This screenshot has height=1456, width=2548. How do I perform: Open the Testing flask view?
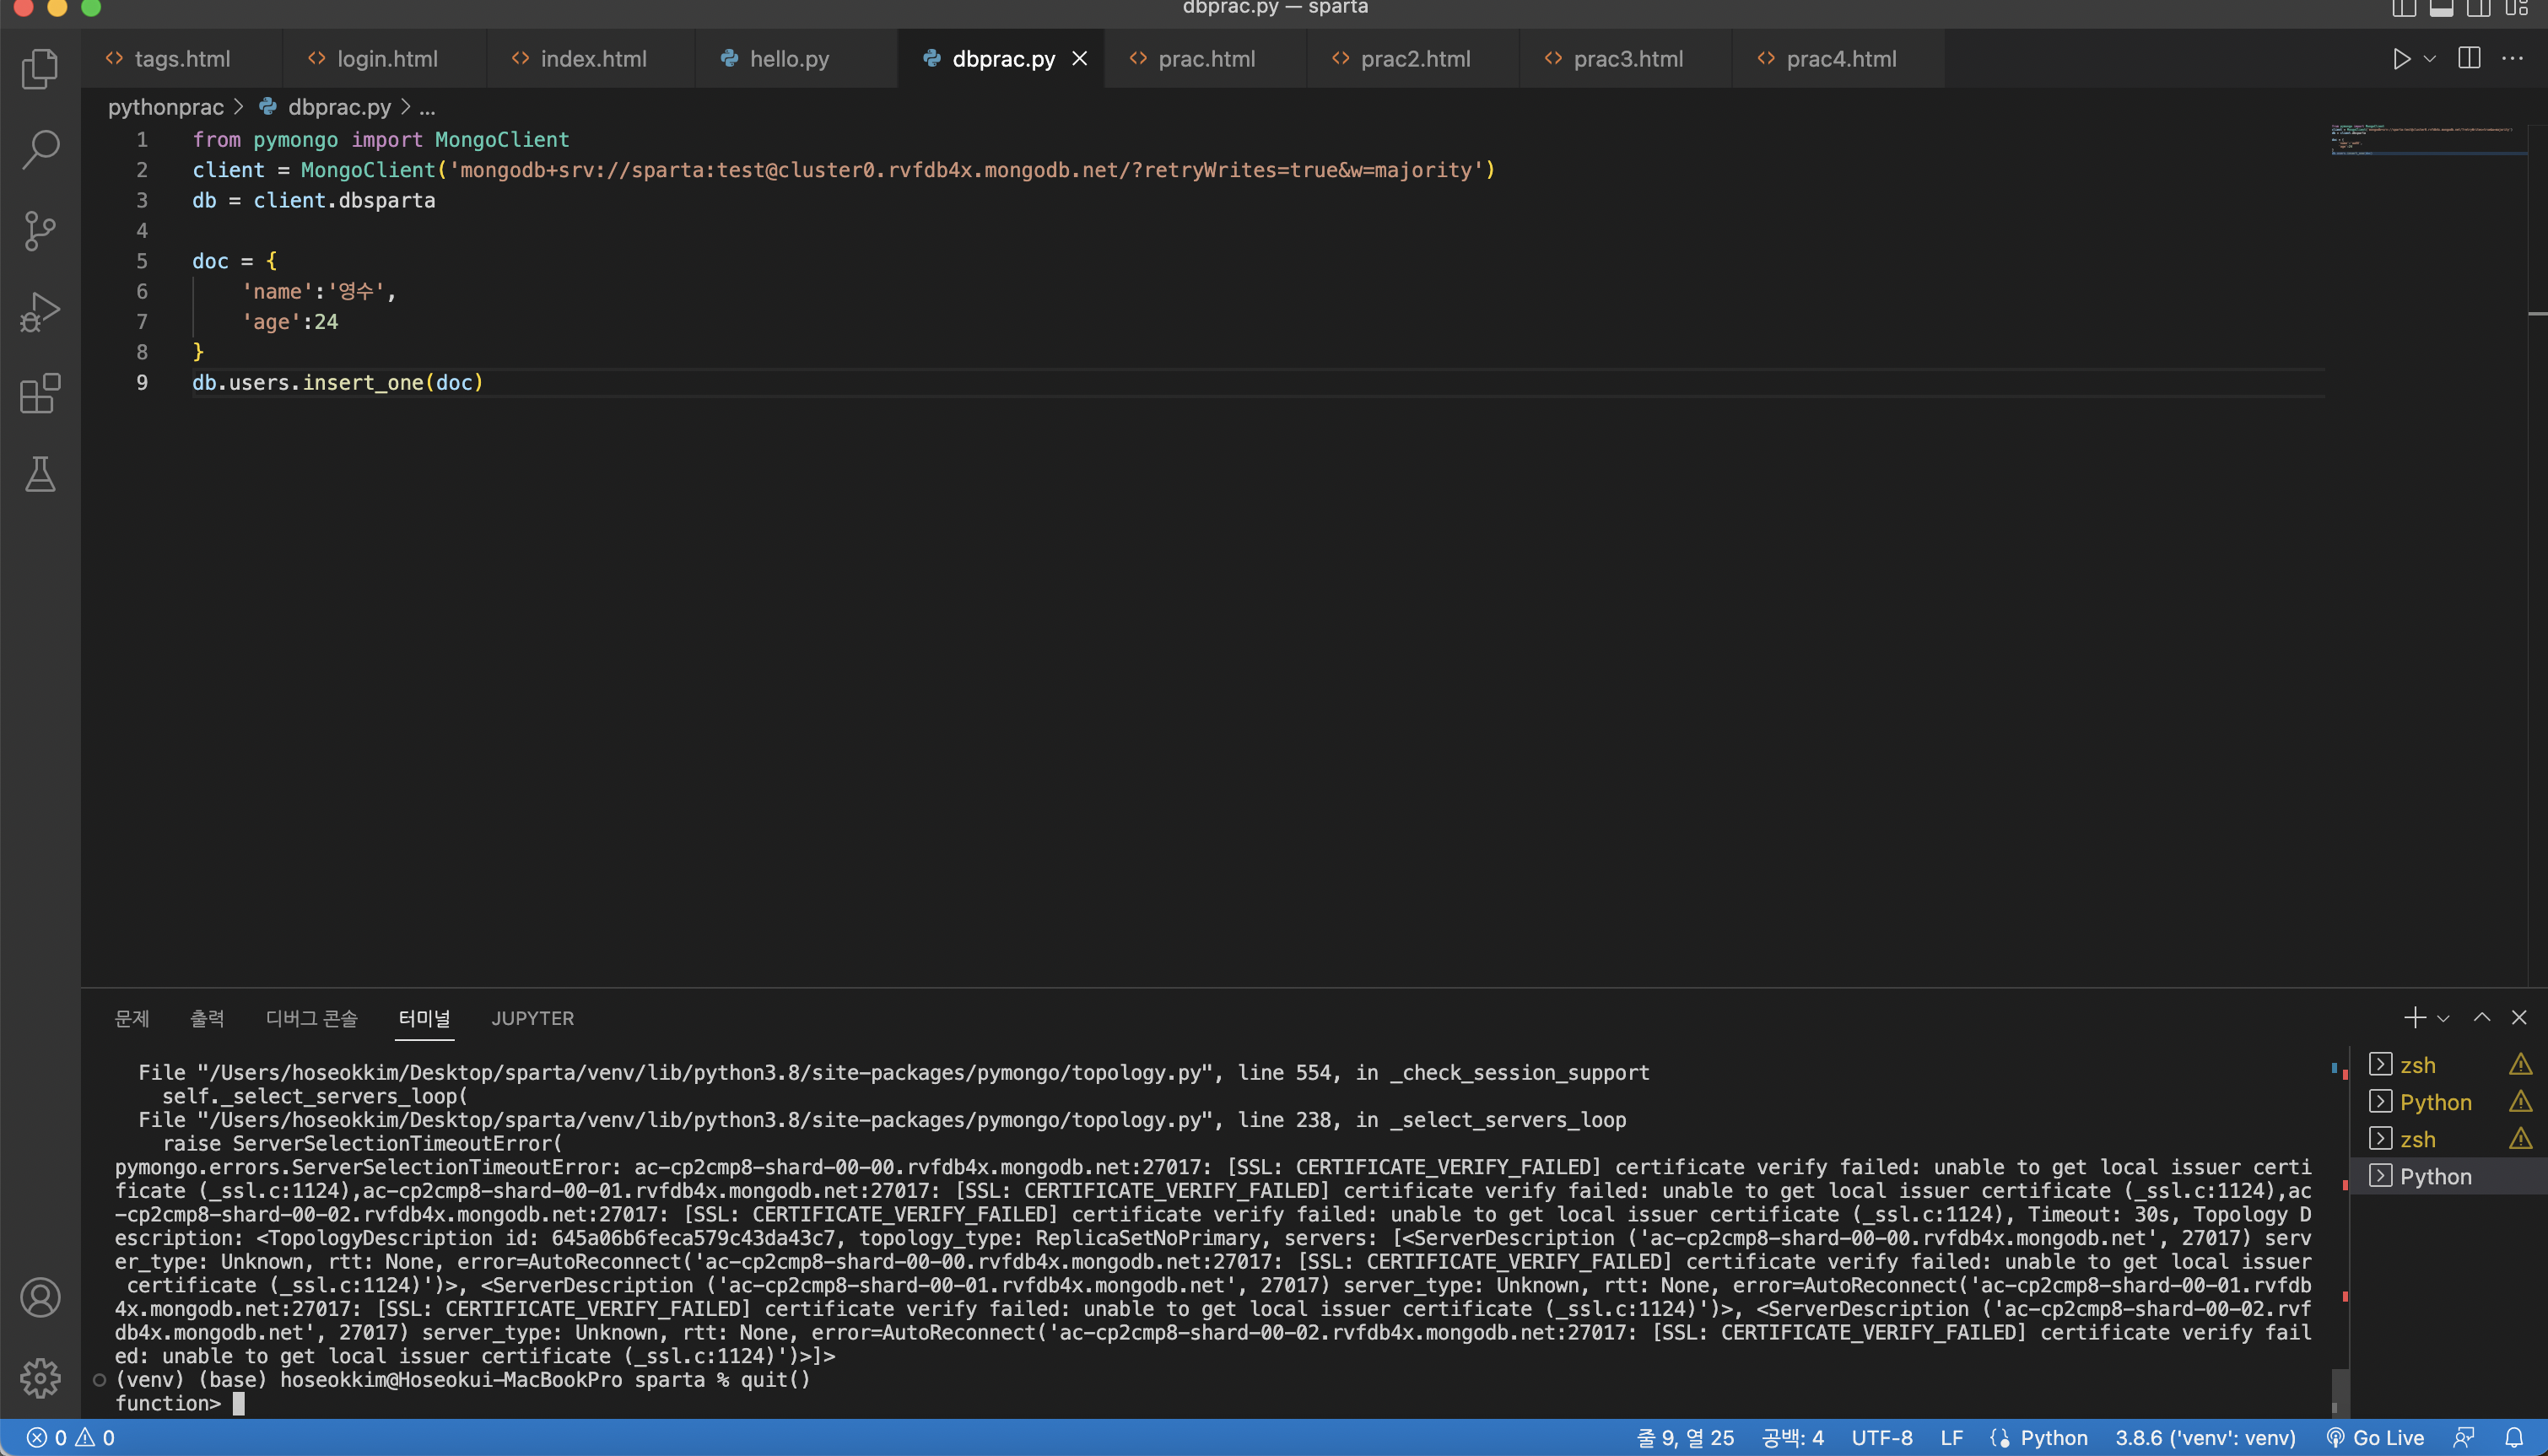tap(40, 474)
